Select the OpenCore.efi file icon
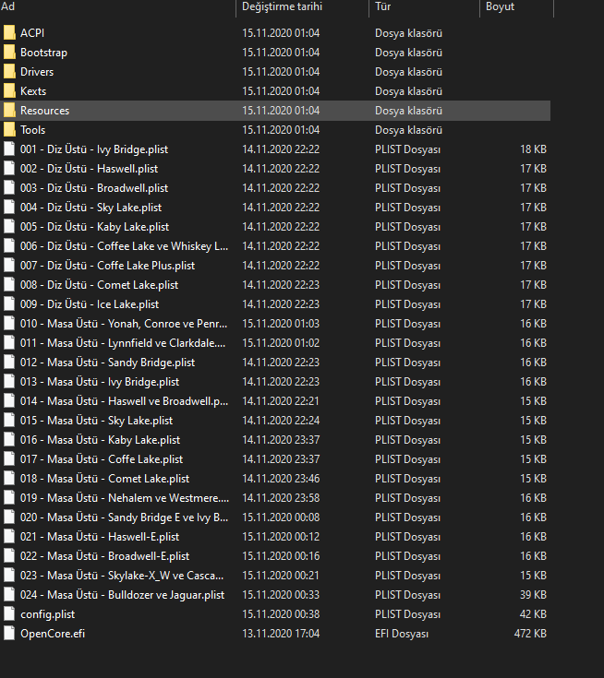The width and height of the screenshot is (604, 678). click(9, 634)
